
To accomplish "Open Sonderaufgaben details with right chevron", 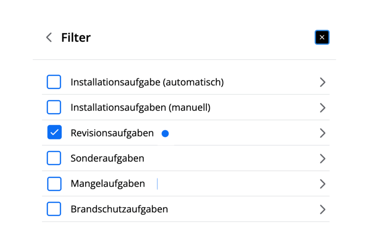I will [322, 158].
